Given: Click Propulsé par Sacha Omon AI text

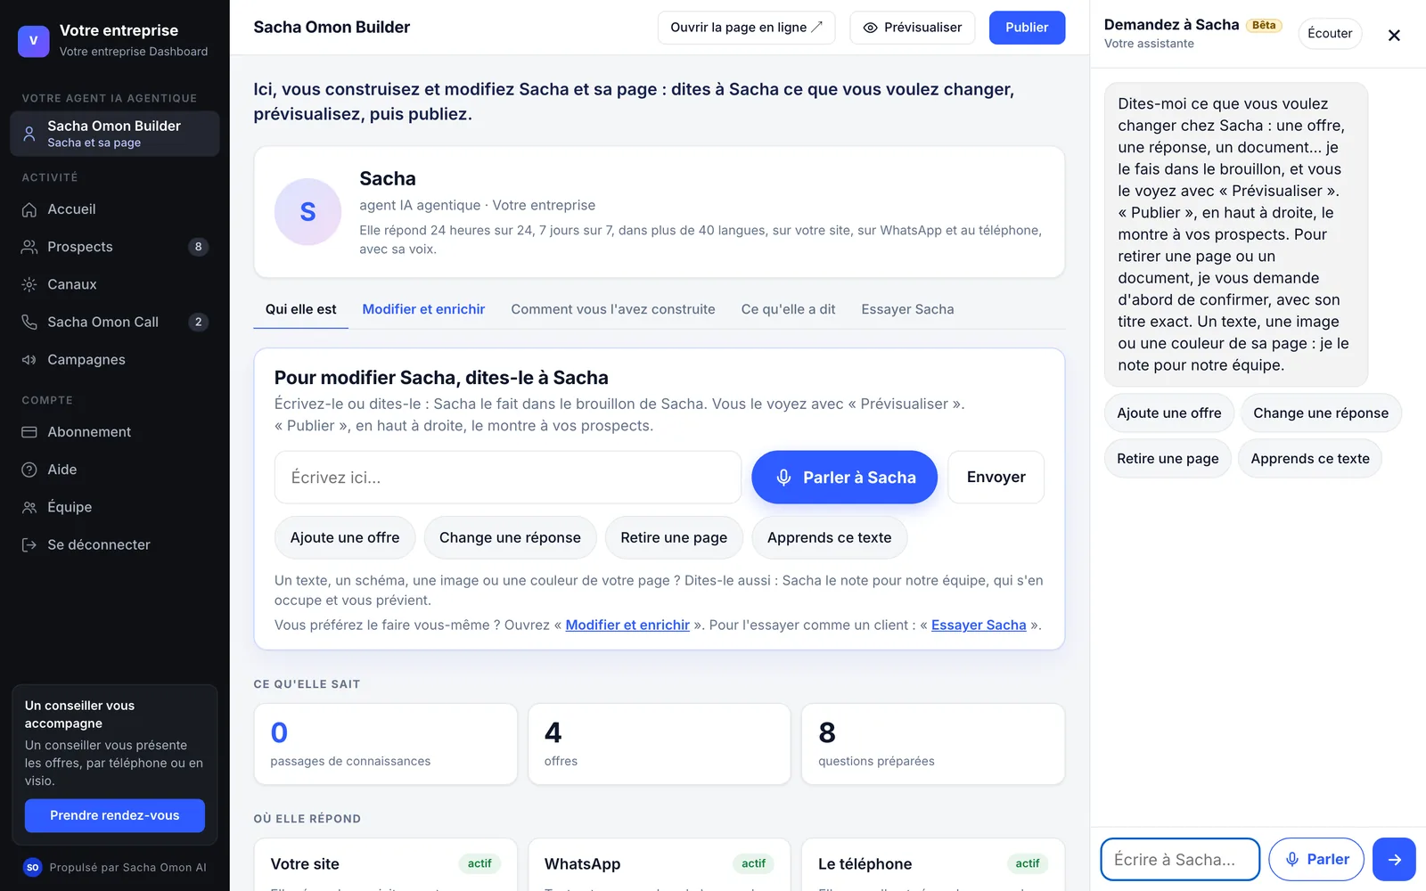Looking at the screenshot, I should coord(127,868).
